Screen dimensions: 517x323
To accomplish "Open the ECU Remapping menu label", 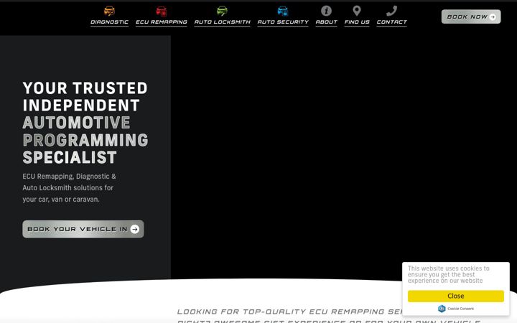I will (x=162, y=22).
